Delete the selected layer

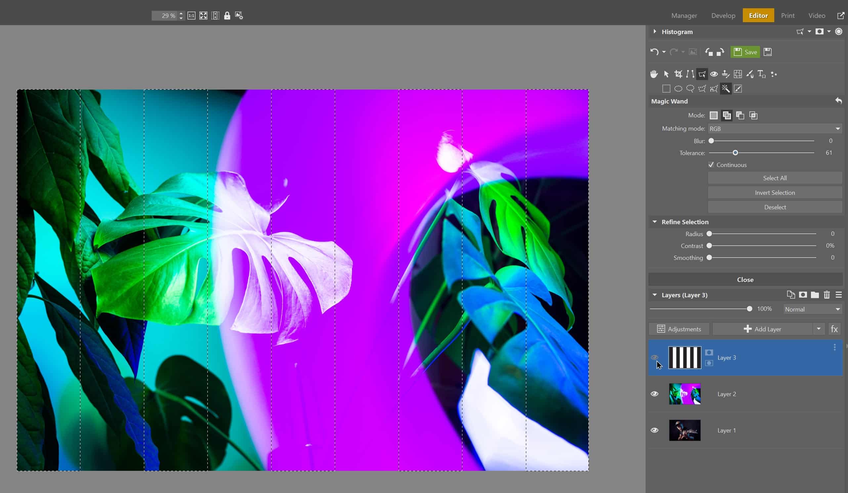point(827,295)
